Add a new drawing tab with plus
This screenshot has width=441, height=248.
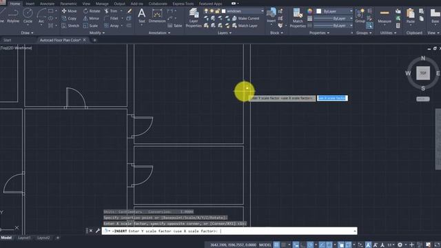94,40
